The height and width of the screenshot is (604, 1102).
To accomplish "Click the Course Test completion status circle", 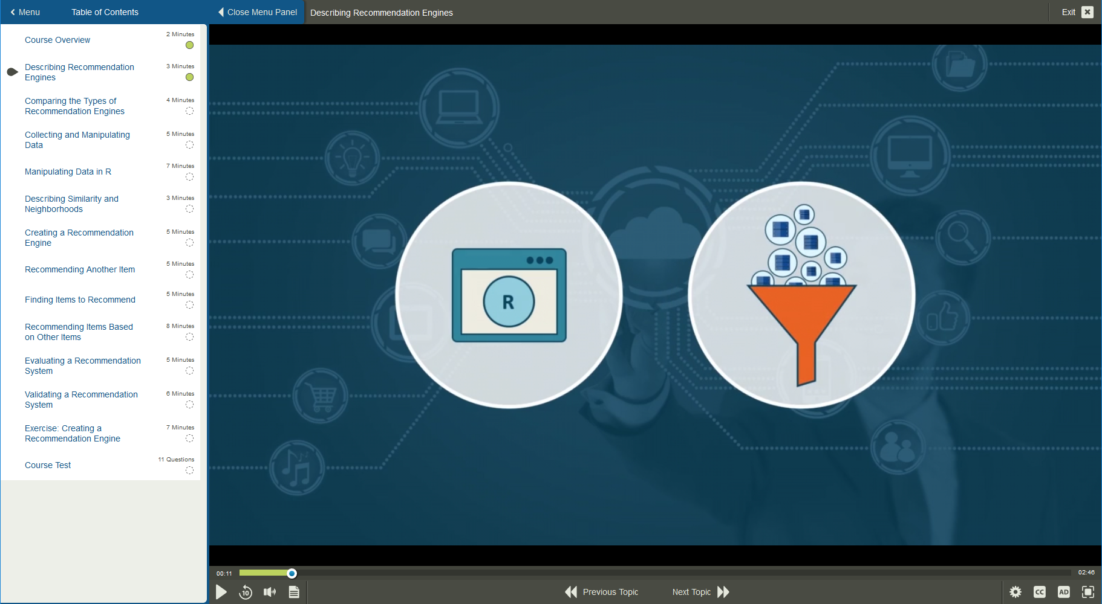I will 189,471.
